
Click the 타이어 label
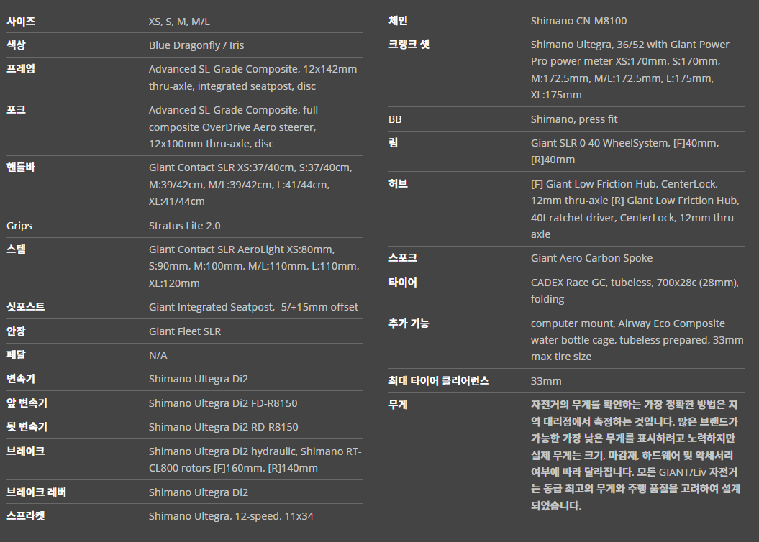pos(403,283)
